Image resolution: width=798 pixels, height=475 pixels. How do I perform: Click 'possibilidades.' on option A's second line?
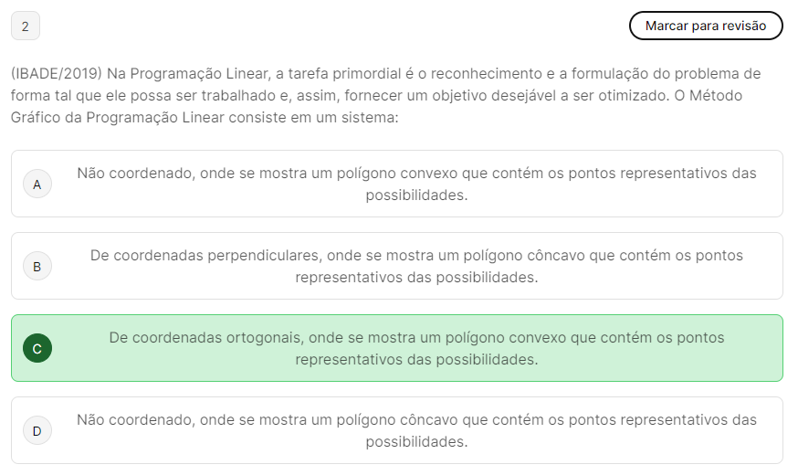pos(416,195)
